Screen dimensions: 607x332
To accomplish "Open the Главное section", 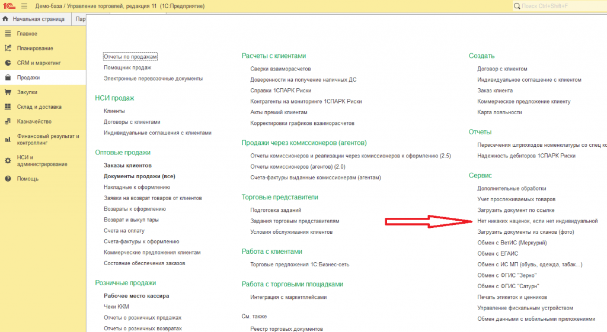I will pos(27,34).
